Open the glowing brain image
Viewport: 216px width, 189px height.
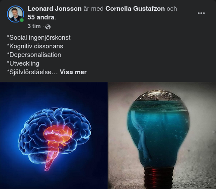(54, 135)
